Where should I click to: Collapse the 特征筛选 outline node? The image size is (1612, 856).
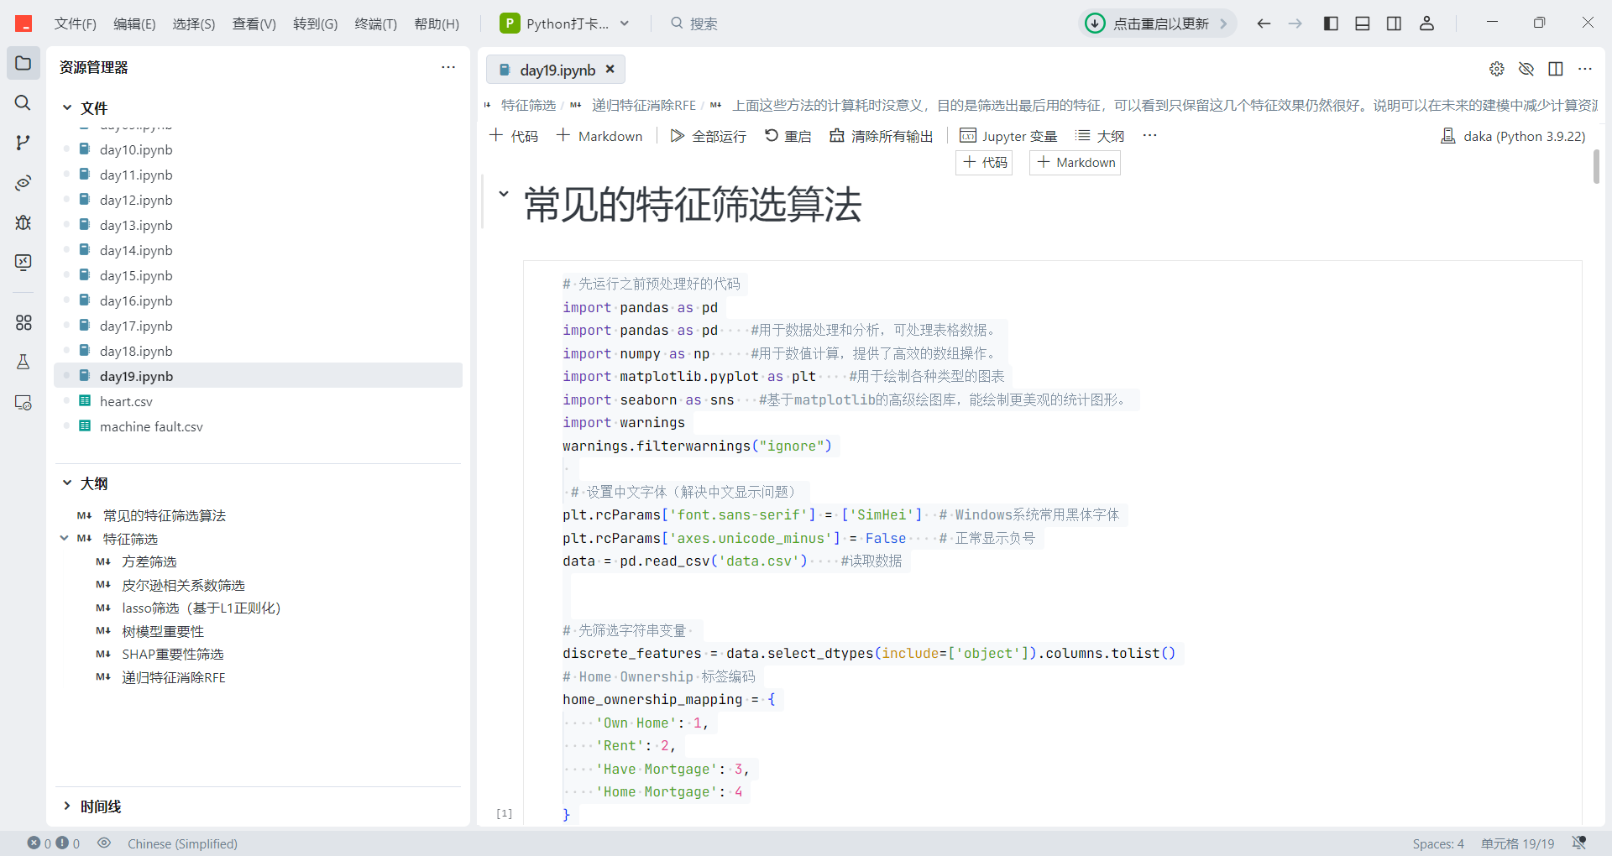(x=65, y=538)
